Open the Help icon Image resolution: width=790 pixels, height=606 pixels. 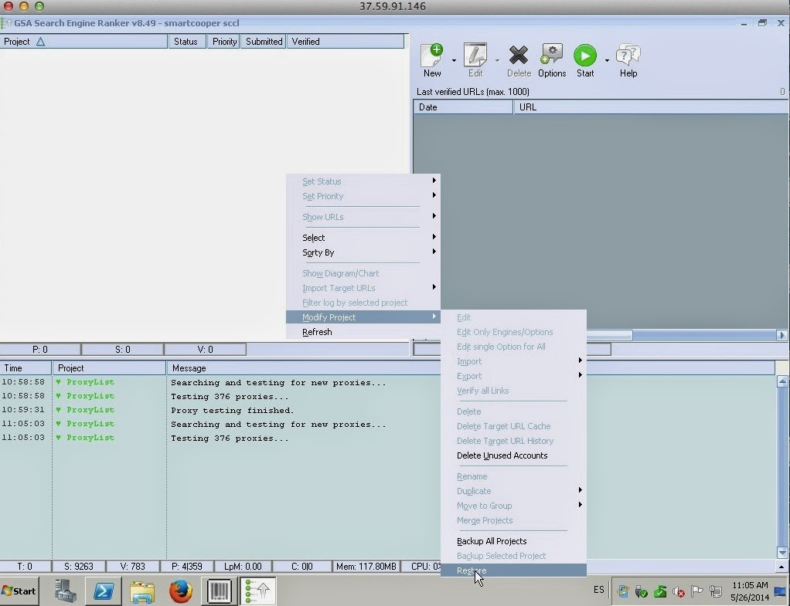pyautogui.click(x=628, y=56)
